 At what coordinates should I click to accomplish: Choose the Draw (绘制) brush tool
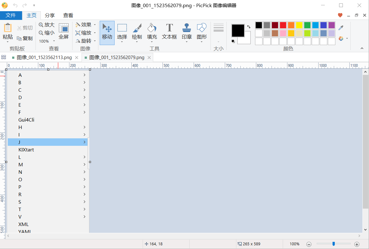(137, 32)
